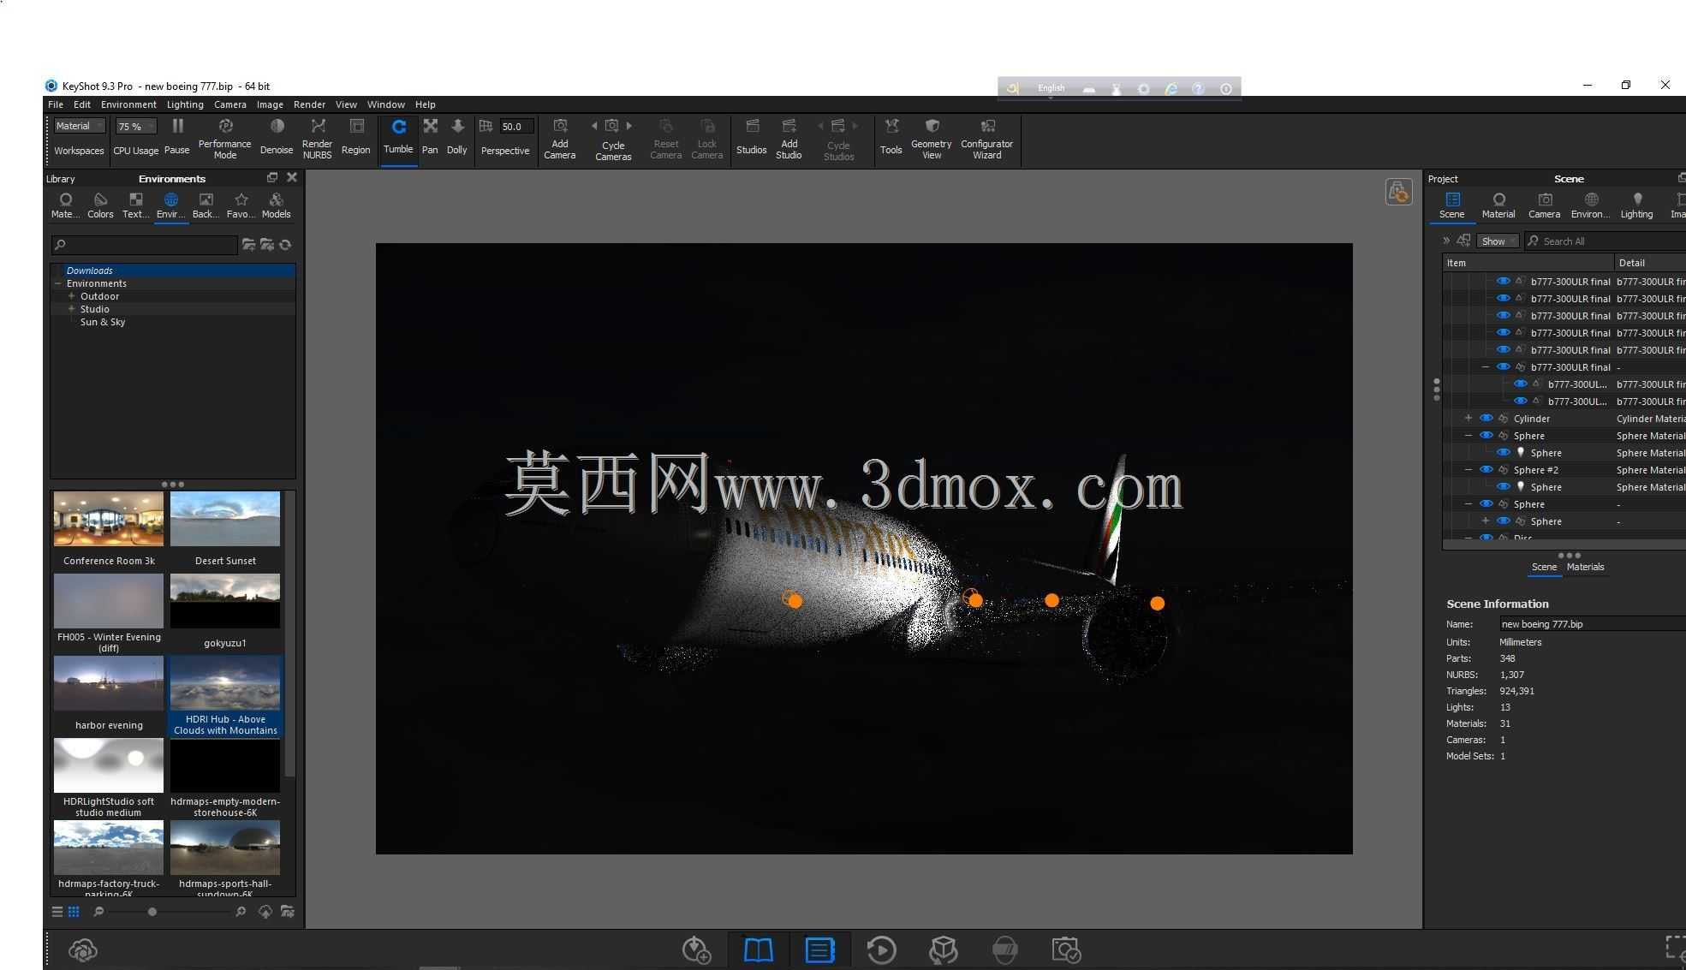Open the File menu
This screenshot has height=970, width=1686.
coord(56,104)
